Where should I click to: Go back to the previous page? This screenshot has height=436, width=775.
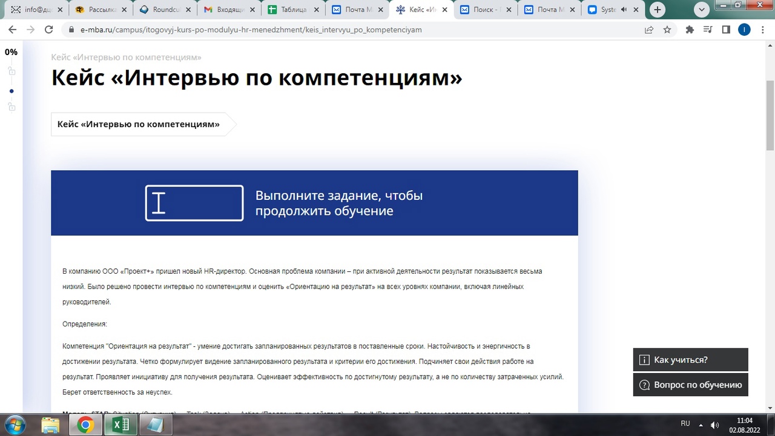pos(12,30)
